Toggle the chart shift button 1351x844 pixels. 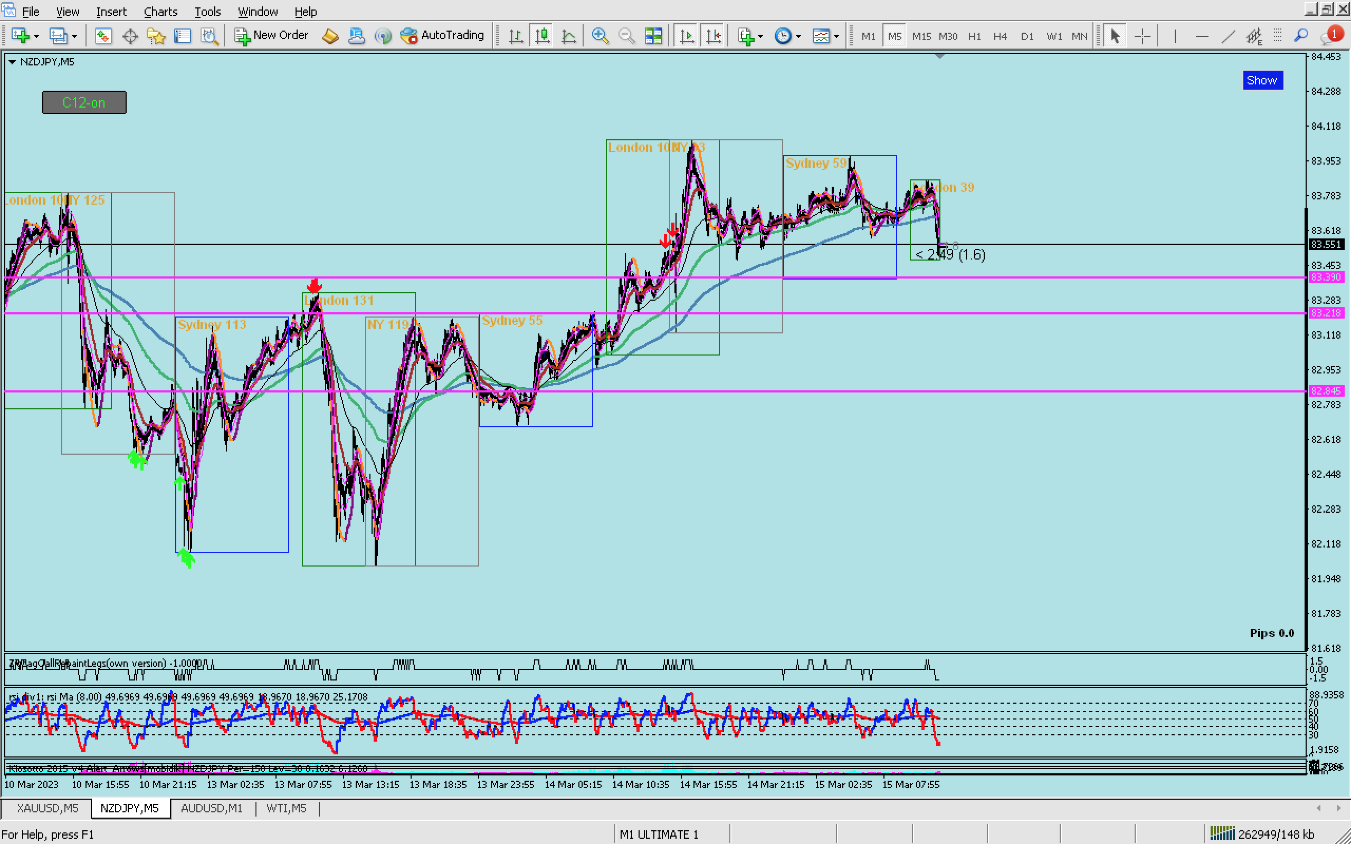[713, 36]
